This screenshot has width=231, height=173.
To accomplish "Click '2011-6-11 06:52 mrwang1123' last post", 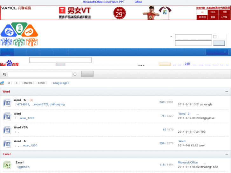I will coord(198,167).
